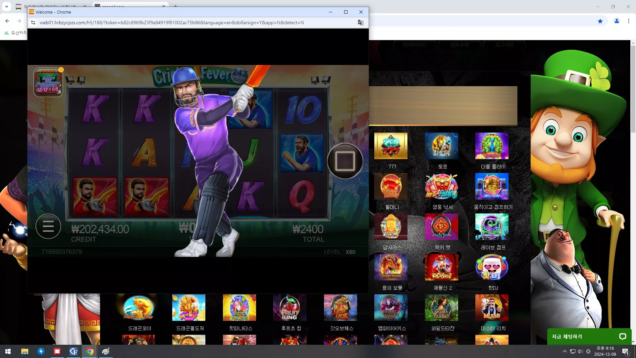Open the 핫피나타스 pinata game icon
Image resolution: width=636 pixels, height=358 pixels.
coord(239,308)
